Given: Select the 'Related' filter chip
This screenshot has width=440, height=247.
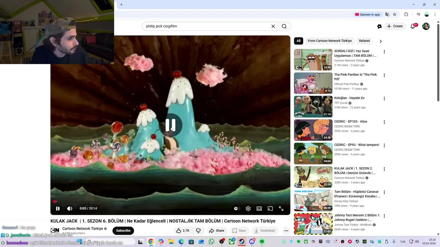Looking at the screenshot, I should pos(364,41).
